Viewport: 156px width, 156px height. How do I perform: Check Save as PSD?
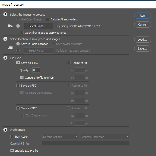point(18,86)
